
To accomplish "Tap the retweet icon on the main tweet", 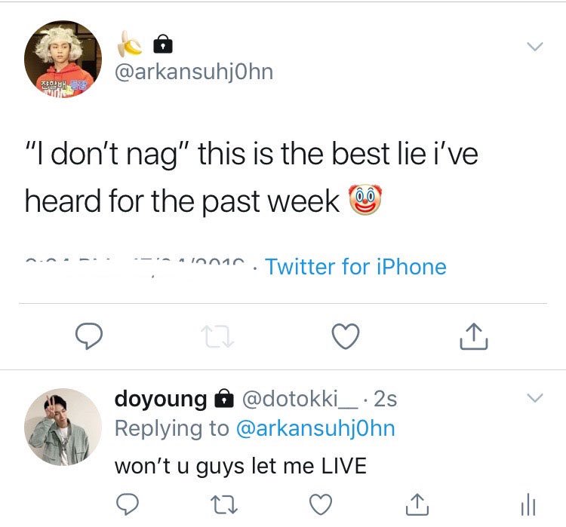I will click(x=217, y=336).
